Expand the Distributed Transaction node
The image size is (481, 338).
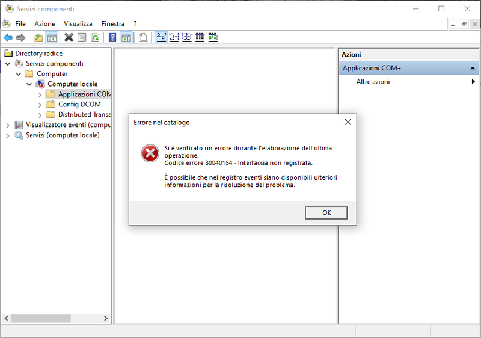point(40,115)
